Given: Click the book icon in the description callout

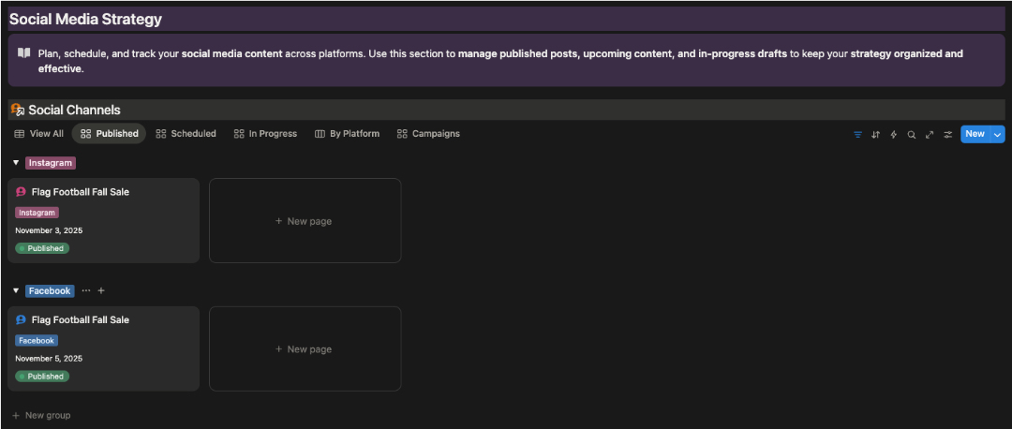Looking at the screenshot, I should pyautogui.click(x=23, y=53).
